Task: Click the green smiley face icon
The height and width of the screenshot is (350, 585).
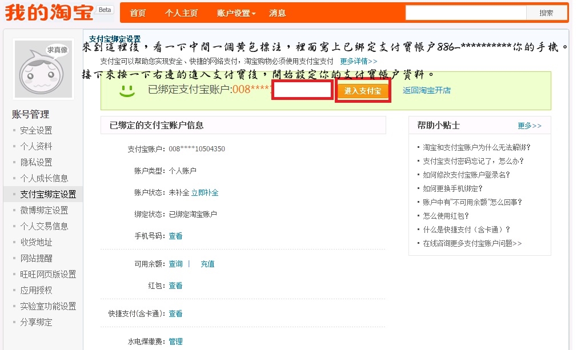Action: pos(127,90)
